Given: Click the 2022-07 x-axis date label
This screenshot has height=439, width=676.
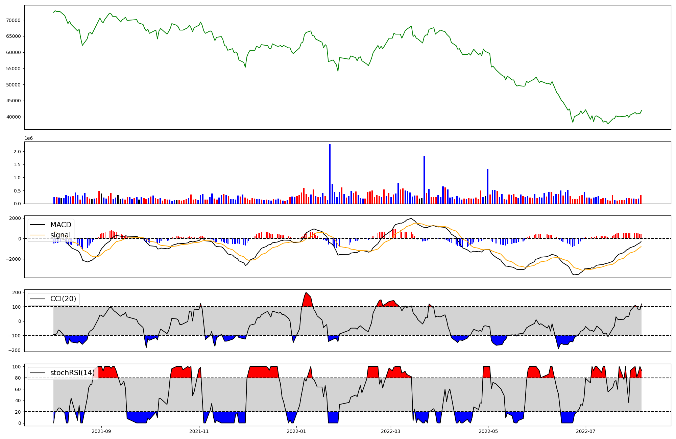Looking at the screenshot, I should pyautogui.click(x=585, y=431).
